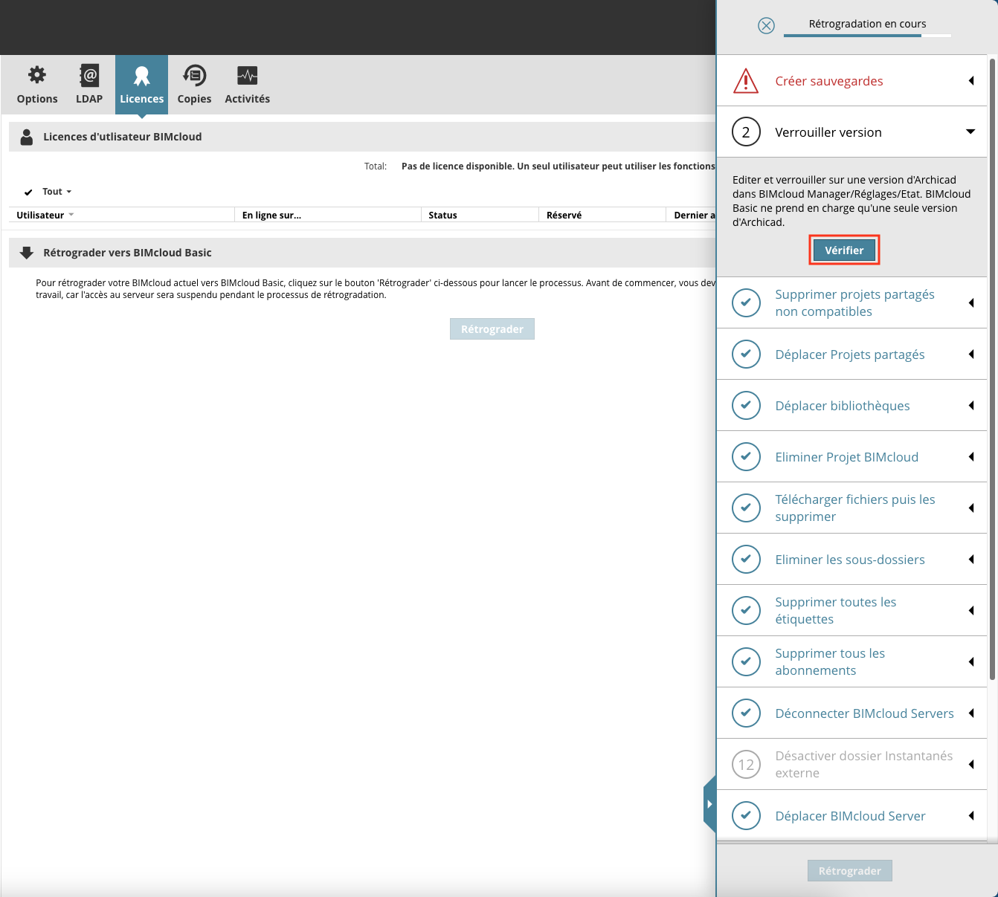Click the Rétrogradation en cours progress bar
This screenshot has height=897, width=998.
point(867,35)
